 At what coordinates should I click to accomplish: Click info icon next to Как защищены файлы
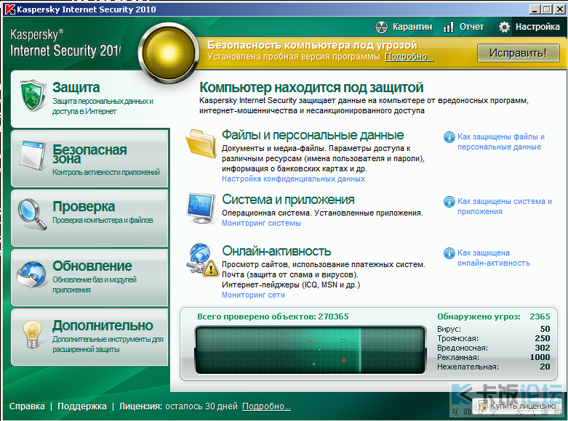coord(449,137)
